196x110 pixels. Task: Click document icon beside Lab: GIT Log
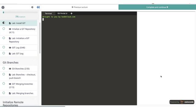10,54
